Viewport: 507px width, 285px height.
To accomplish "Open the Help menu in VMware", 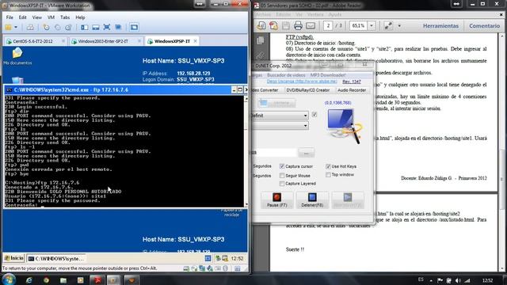I will (x=80, y=17).
